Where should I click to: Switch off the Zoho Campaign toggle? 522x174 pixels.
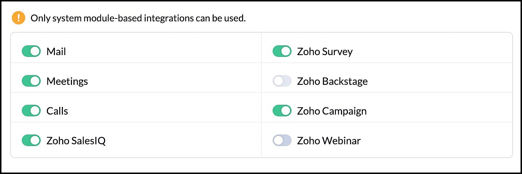(282, 111)
